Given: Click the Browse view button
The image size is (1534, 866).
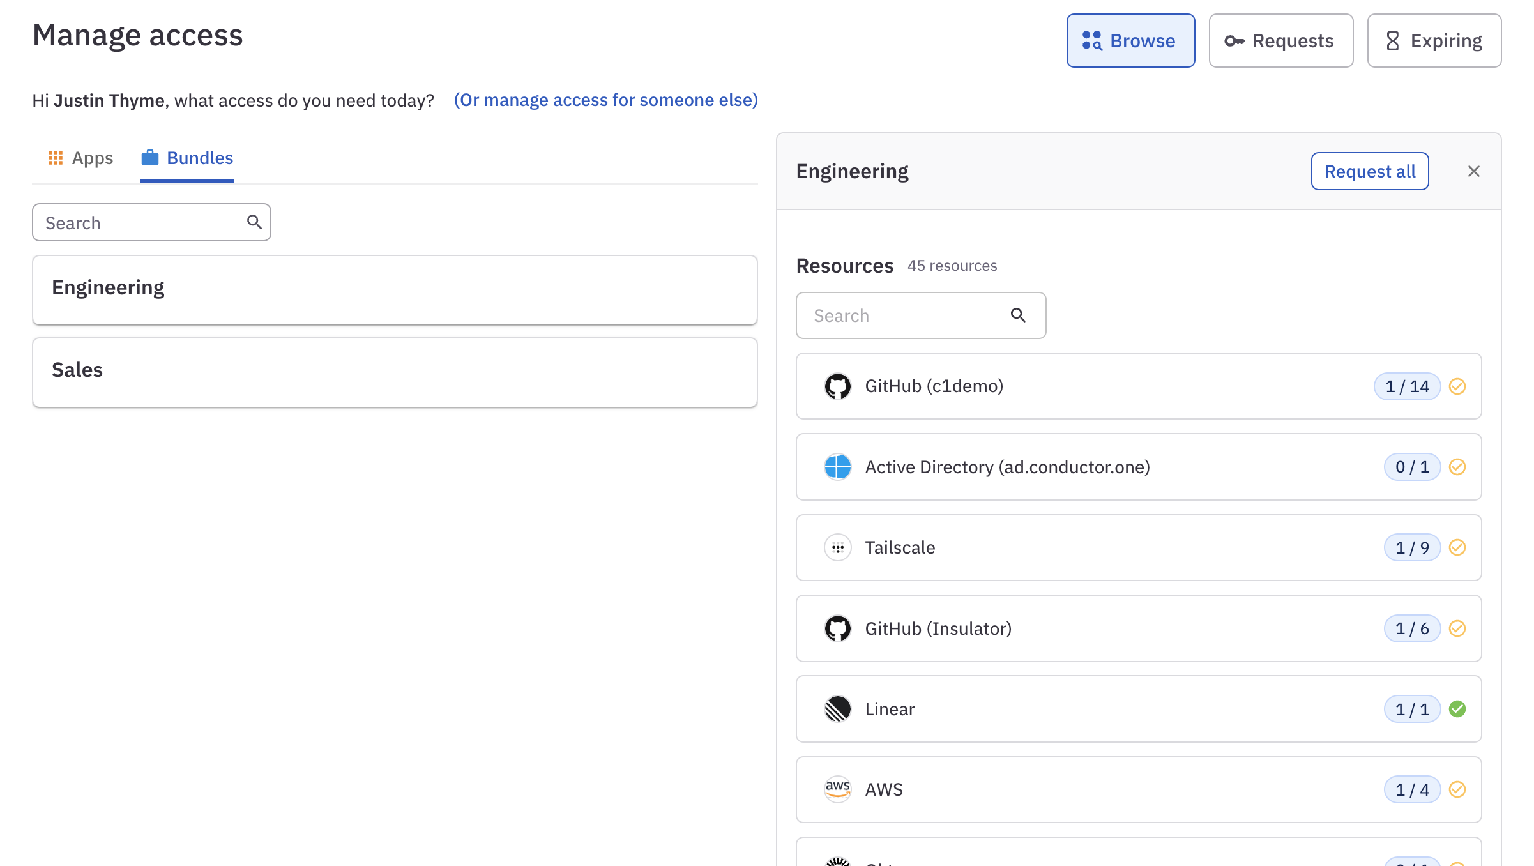Looking at the screenshot, I should click(x=1131, y=40).
